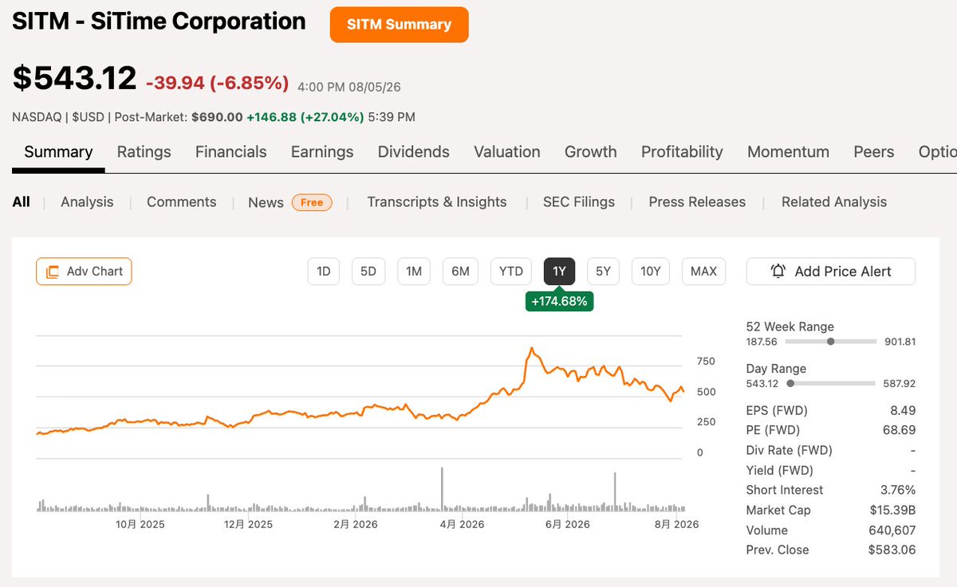
Task: Select the All filter
Action: [22, 202]
